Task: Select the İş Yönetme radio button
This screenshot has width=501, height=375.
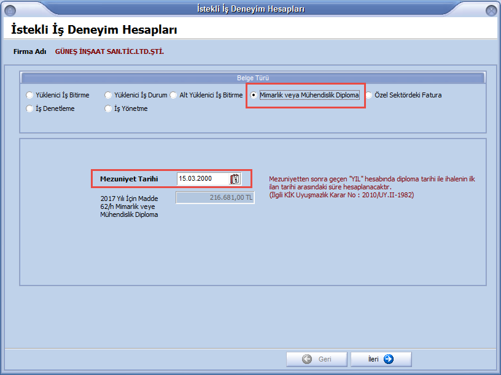Action: click(x=108, y=109)
